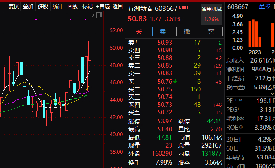This screenshot has height=168, width=275.
Task: Switch to the 单季 tab
Action: coord(265,7)
